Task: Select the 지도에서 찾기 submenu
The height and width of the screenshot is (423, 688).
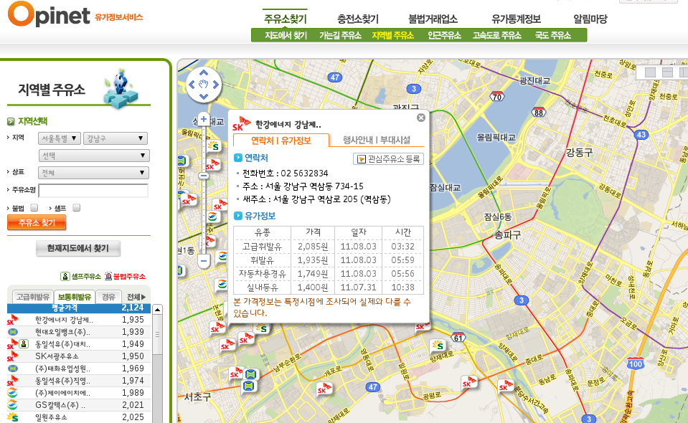Action: point(286,36)
